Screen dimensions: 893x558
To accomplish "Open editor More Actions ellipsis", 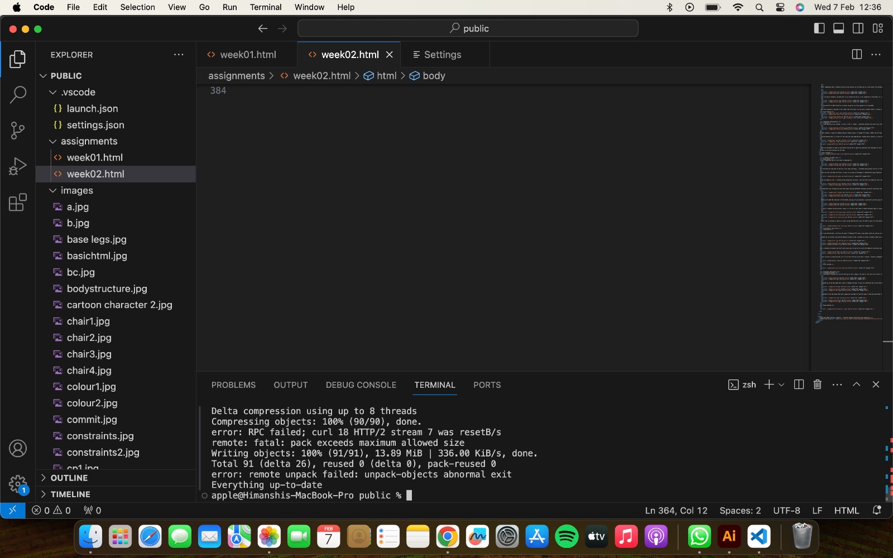I will point(876,54).
